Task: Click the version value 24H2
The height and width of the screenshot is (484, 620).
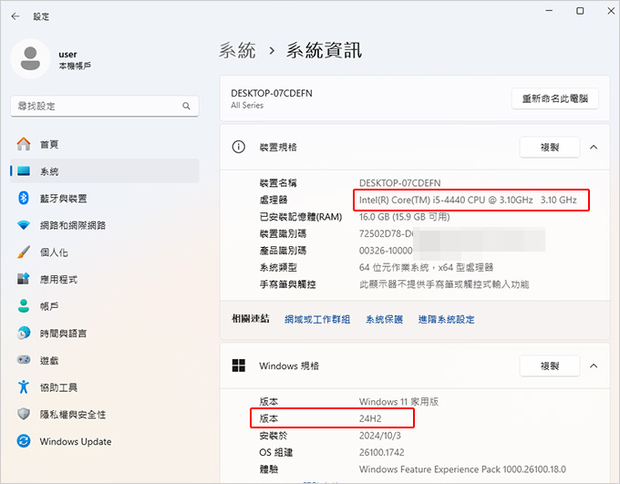Action: [370, 418]
